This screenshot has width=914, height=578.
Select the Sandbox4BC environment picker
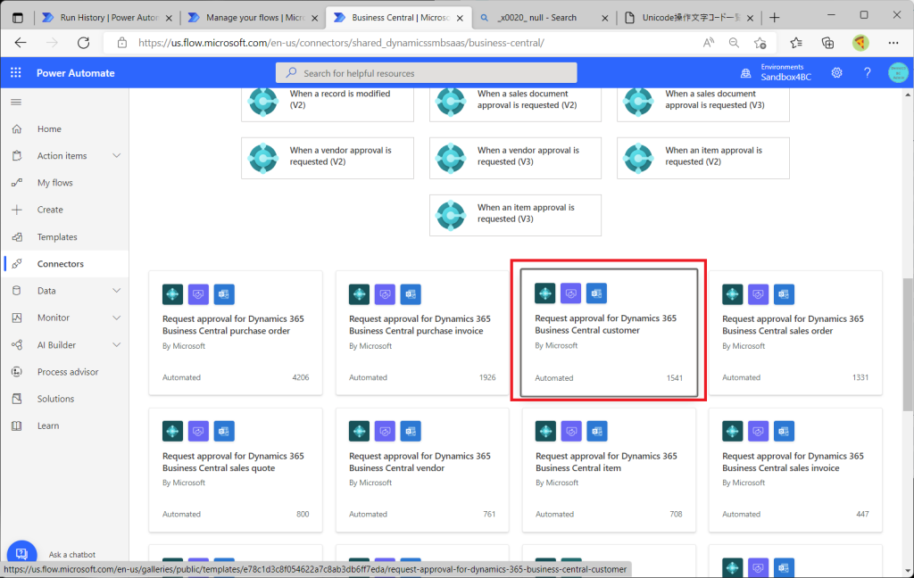click(x=785, y=72)
